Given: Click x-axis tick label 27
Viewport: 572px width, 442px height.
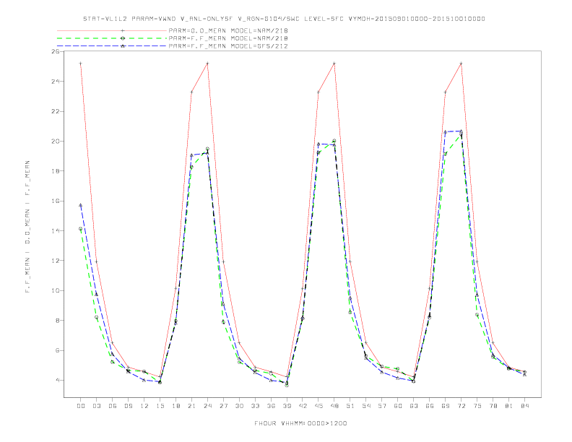Looking at the screenshot, I should (223, 406).
